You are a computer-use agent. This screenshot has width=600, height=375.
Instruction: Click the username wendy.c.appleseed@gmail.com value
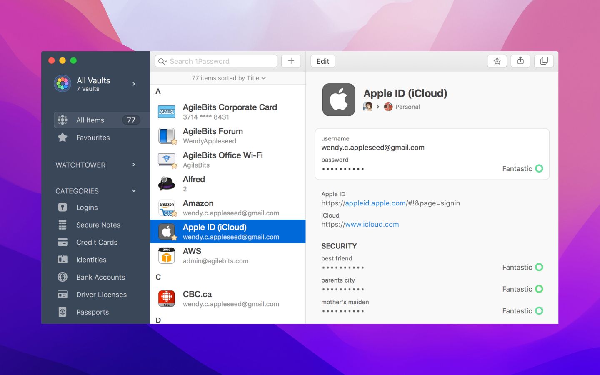[x=373, y=147]
